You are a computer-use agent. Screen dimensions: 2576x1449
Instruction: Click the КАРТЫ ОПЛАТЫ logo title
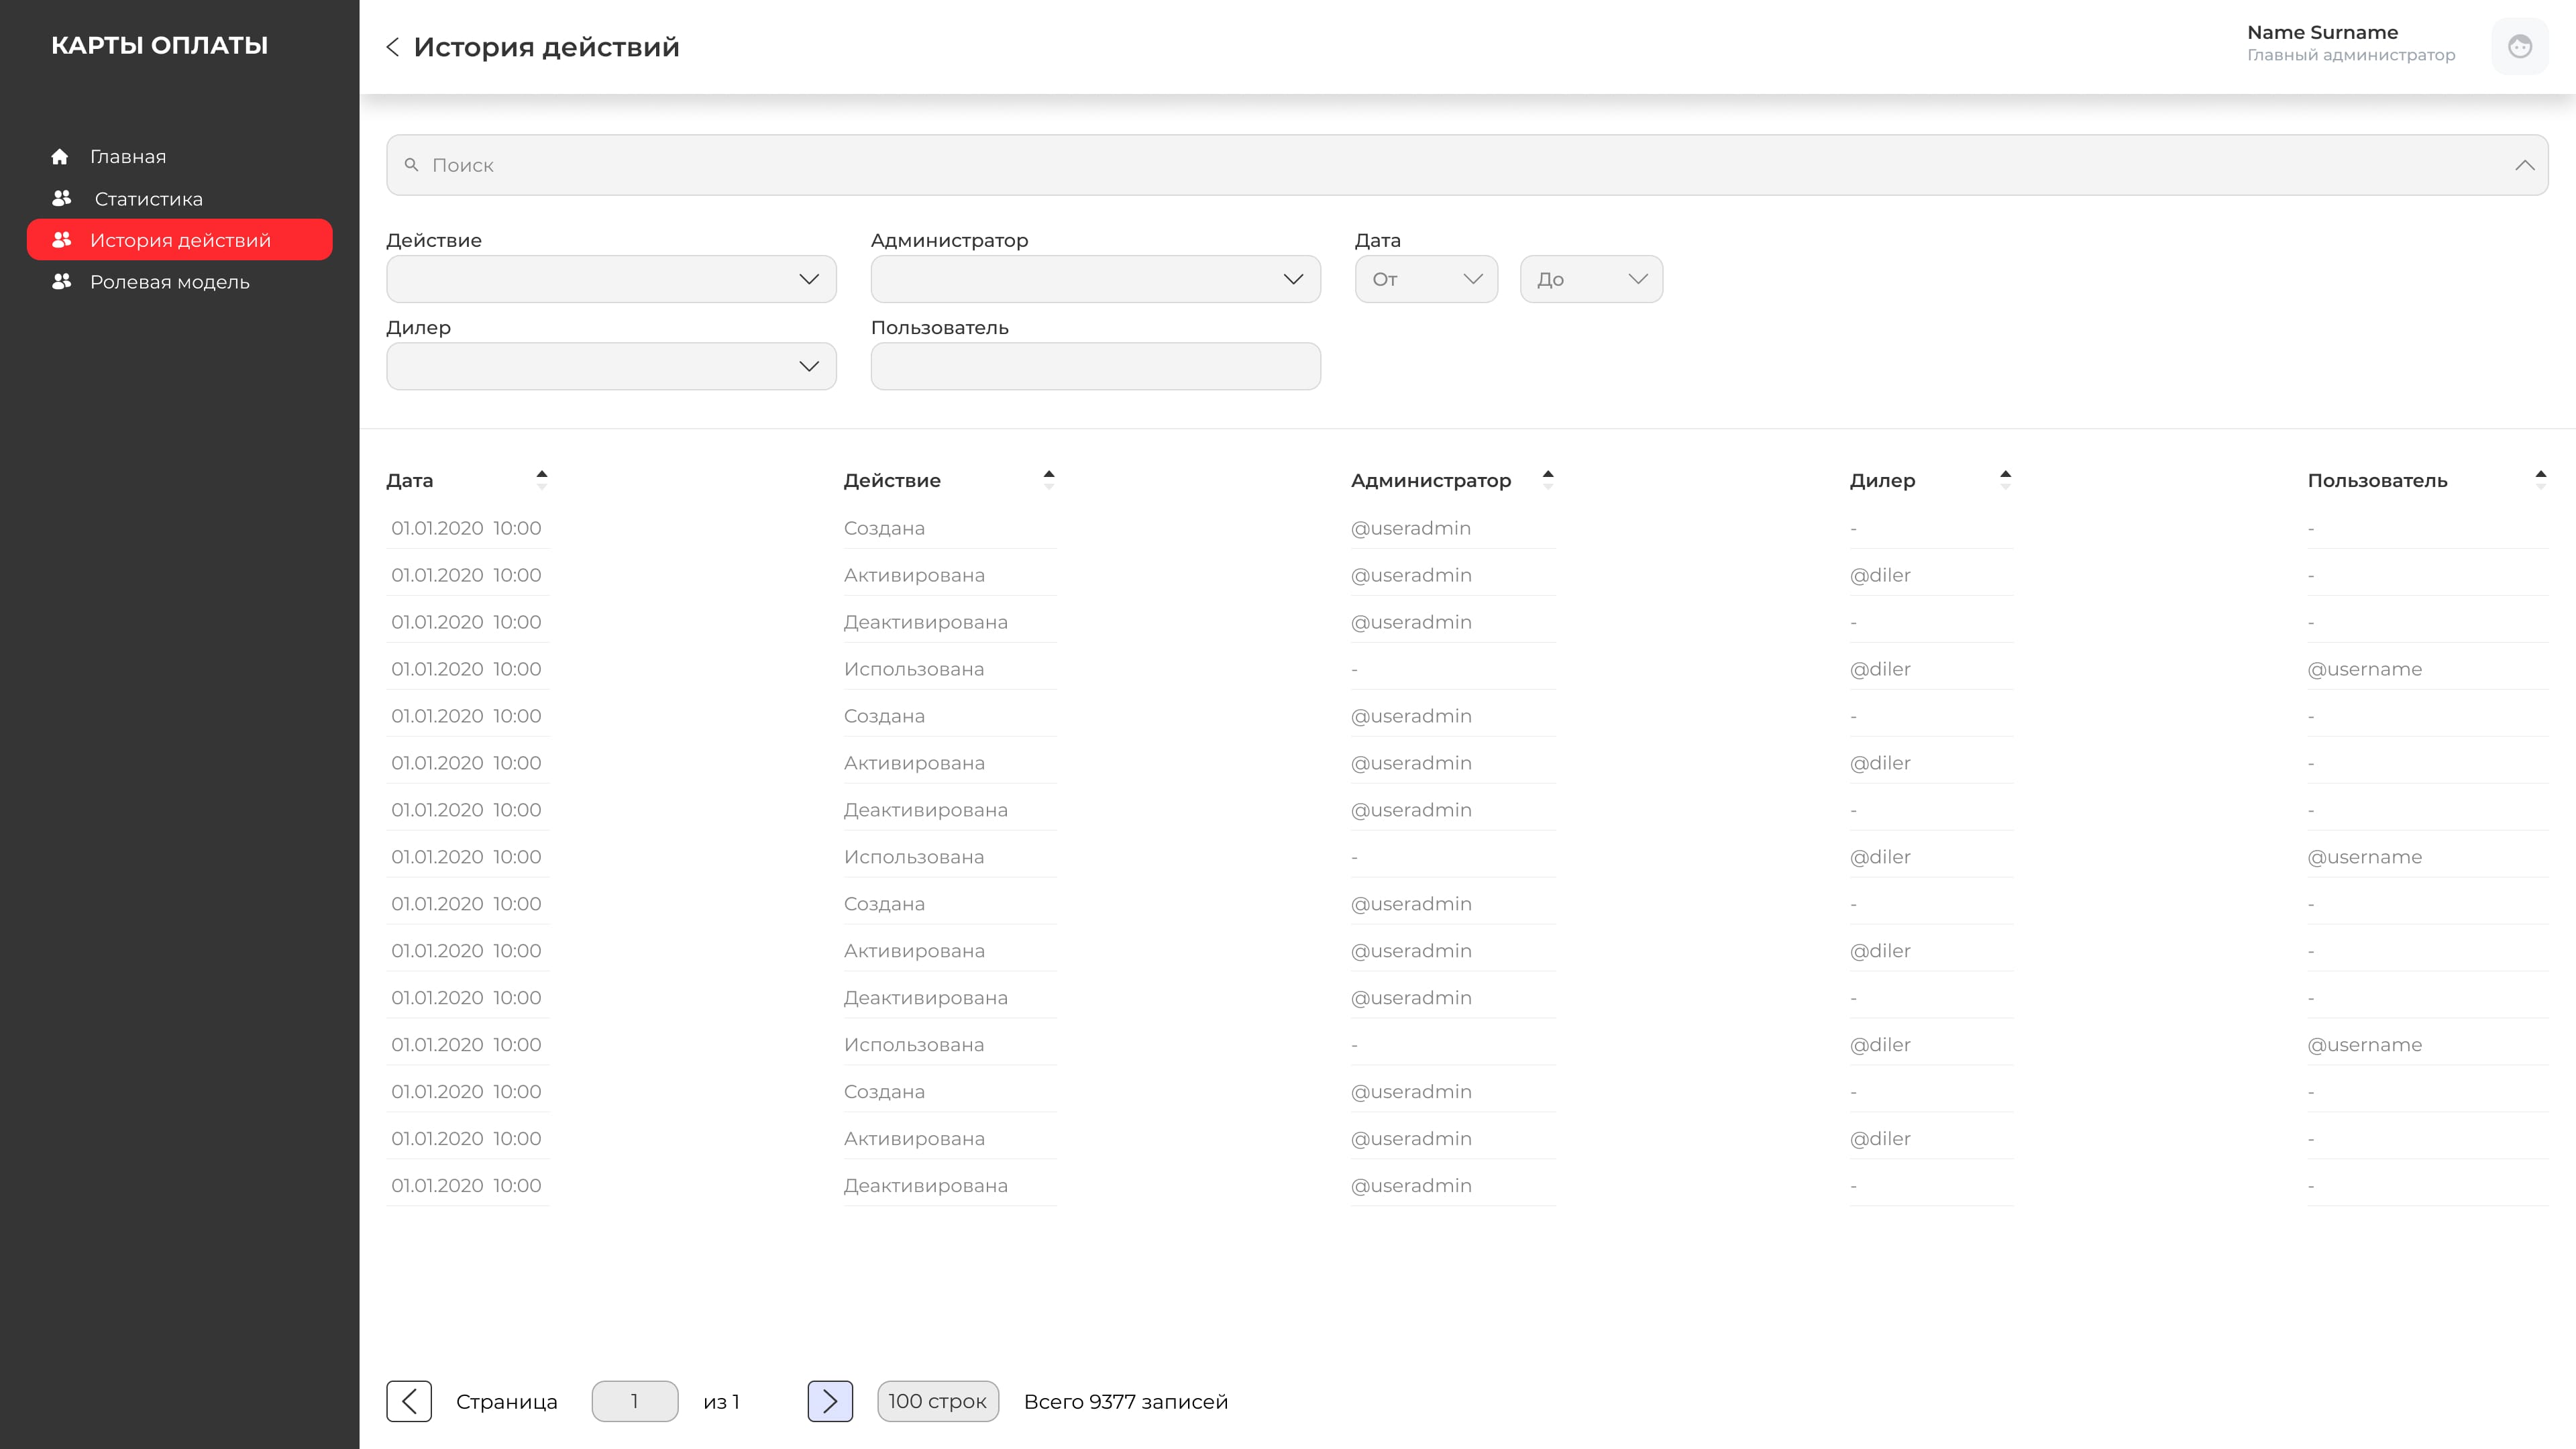160,45
